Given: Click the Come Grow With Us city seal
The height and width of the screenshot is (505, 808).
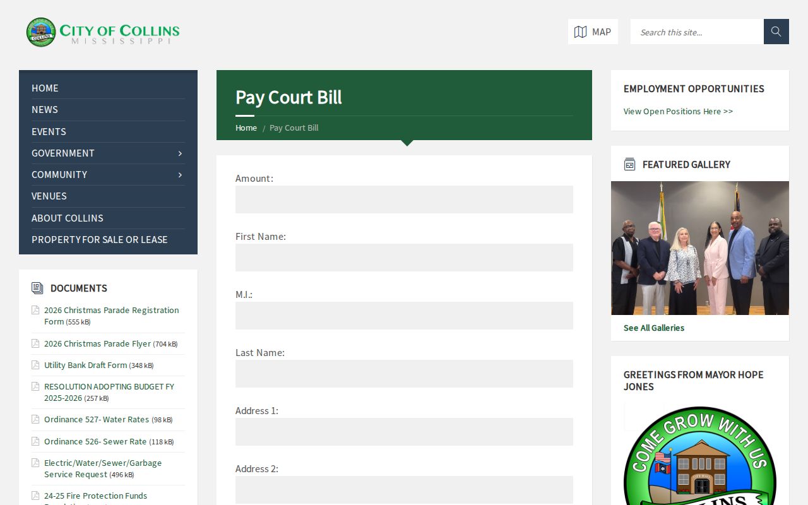Looking at the screenshot, I should coord(700,456).
